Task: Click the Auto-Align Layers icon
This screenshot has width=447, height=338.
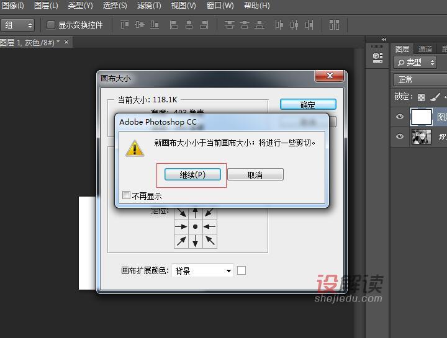Action: click(x=334, y=25)
